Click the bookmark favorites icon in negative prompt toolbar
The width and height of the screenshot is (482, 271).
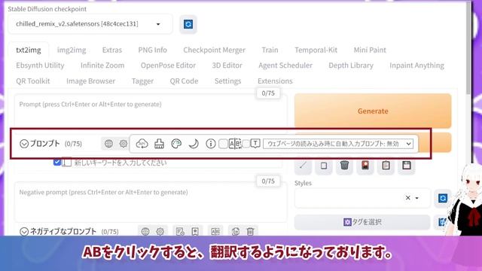pyautogui.click(x=195, y=231)
